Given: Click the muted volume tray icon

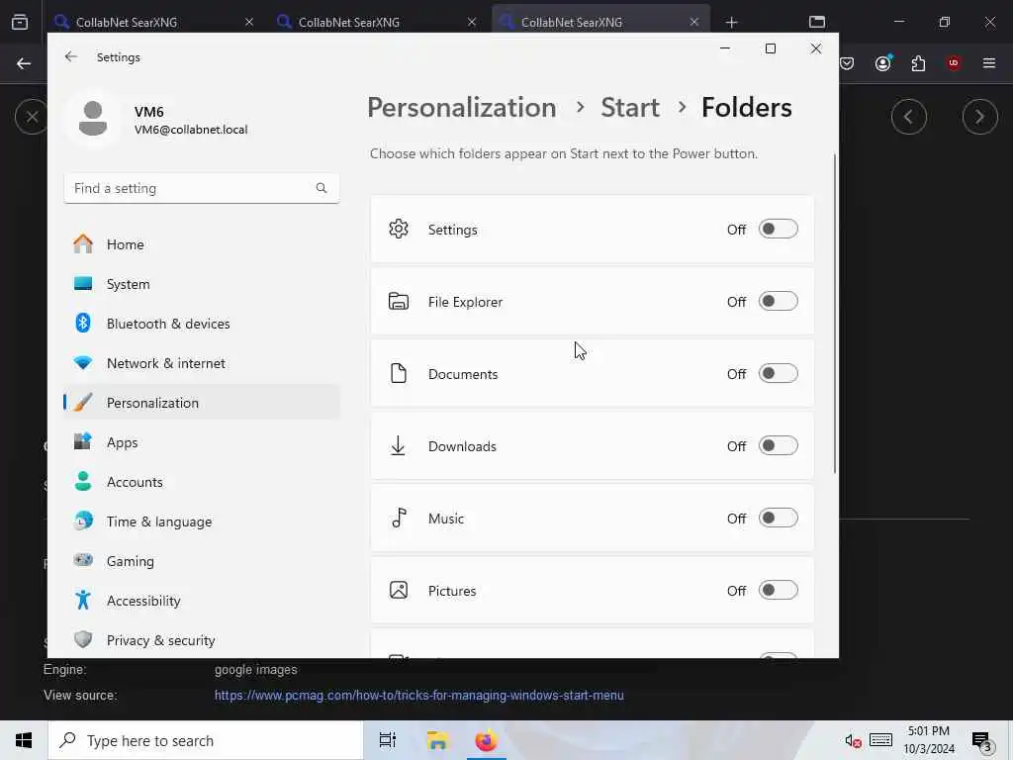Looking at the screenshot, I should [x=853, y=740].
